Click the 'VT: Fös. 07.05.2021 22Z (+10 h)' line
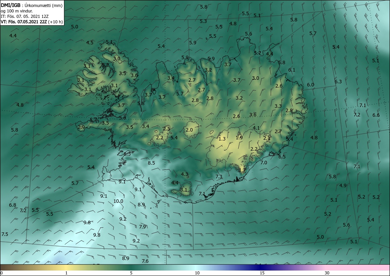 click(x=32, y=22)
